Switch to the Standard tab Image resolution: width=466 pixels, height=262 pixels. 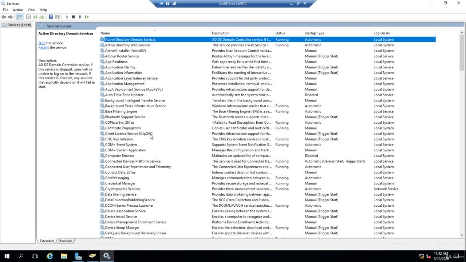pyautogui.click(x=65, y=241)
